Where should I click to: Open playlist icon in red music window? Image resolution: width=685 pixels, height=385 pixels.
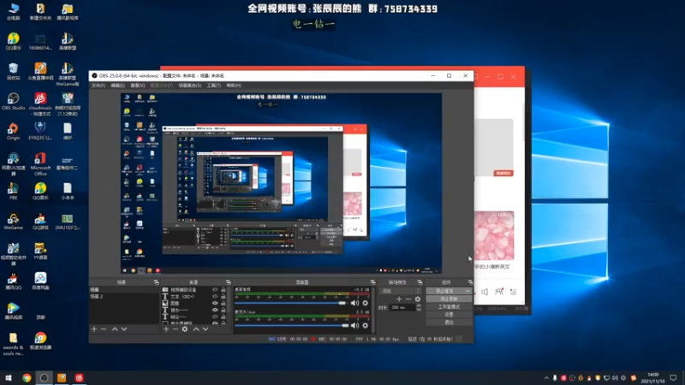pos(513,292)
